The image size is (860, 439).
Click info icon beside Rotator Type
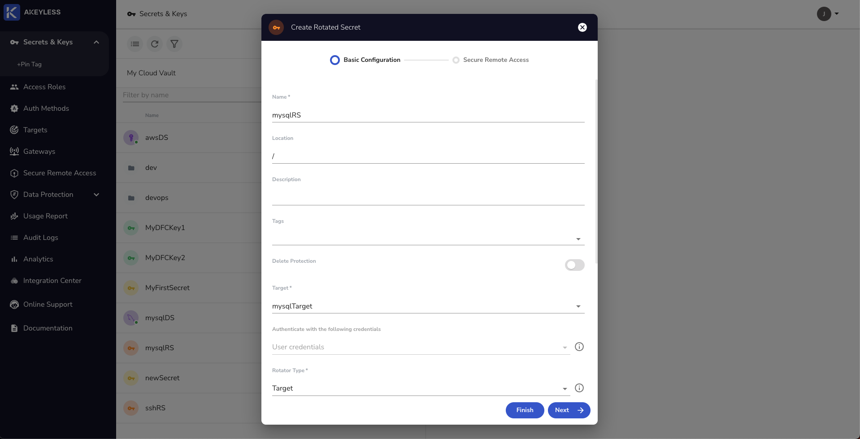579,388
